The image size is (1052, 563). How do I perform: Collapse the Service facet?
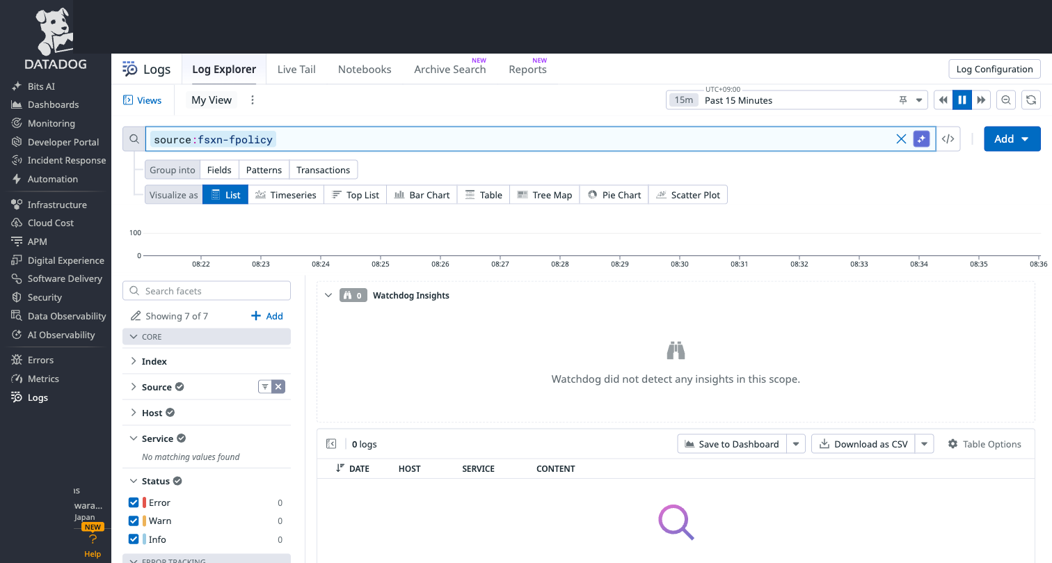click(x=134, y=438)
